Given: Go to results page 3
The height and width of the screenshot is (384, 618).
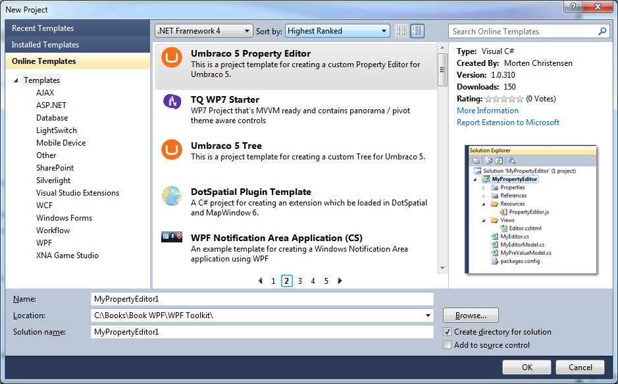Looking at the screenshot, I should (299, 281).
